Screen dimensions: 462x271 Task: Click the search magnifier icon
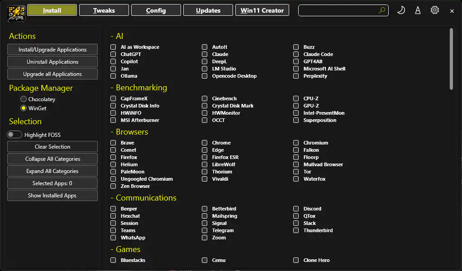click(x=382, y=10)
